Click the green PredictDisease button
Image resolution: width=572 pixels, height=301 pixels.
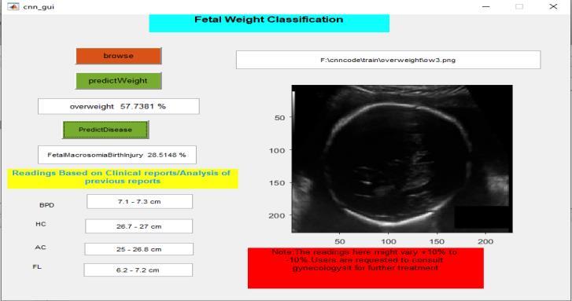click(x=105, y=130)
